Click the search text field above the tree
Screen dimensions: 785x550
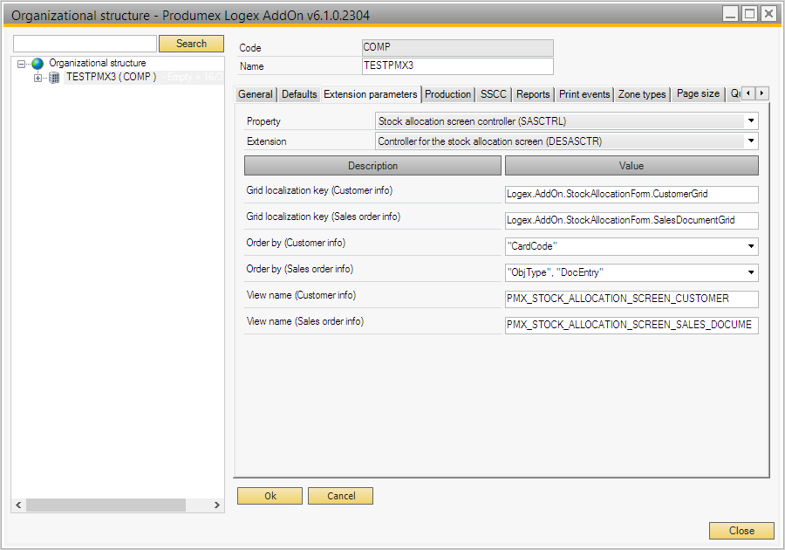click(85, 44)
